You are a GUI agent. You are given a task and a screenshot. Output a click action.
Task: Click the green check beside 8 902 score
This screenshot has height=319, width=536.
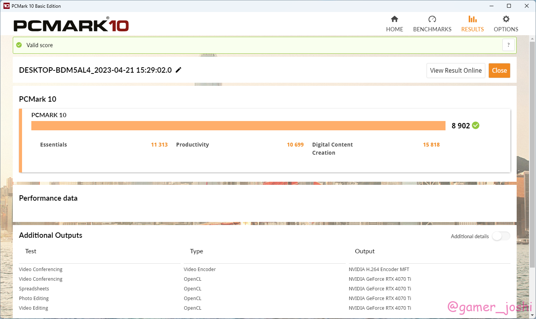(476, 125)
